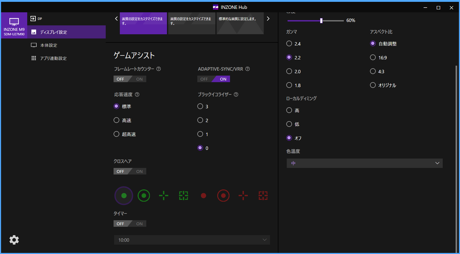Select the green bracket square crosshair
This screenshot has height=254, width=460.
coord(183,196)
